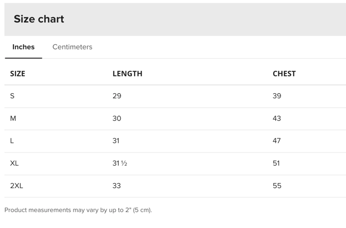The width and height of the screenshot is (346, 228).
Task: Click length value 33
Action: pos(117,186)
